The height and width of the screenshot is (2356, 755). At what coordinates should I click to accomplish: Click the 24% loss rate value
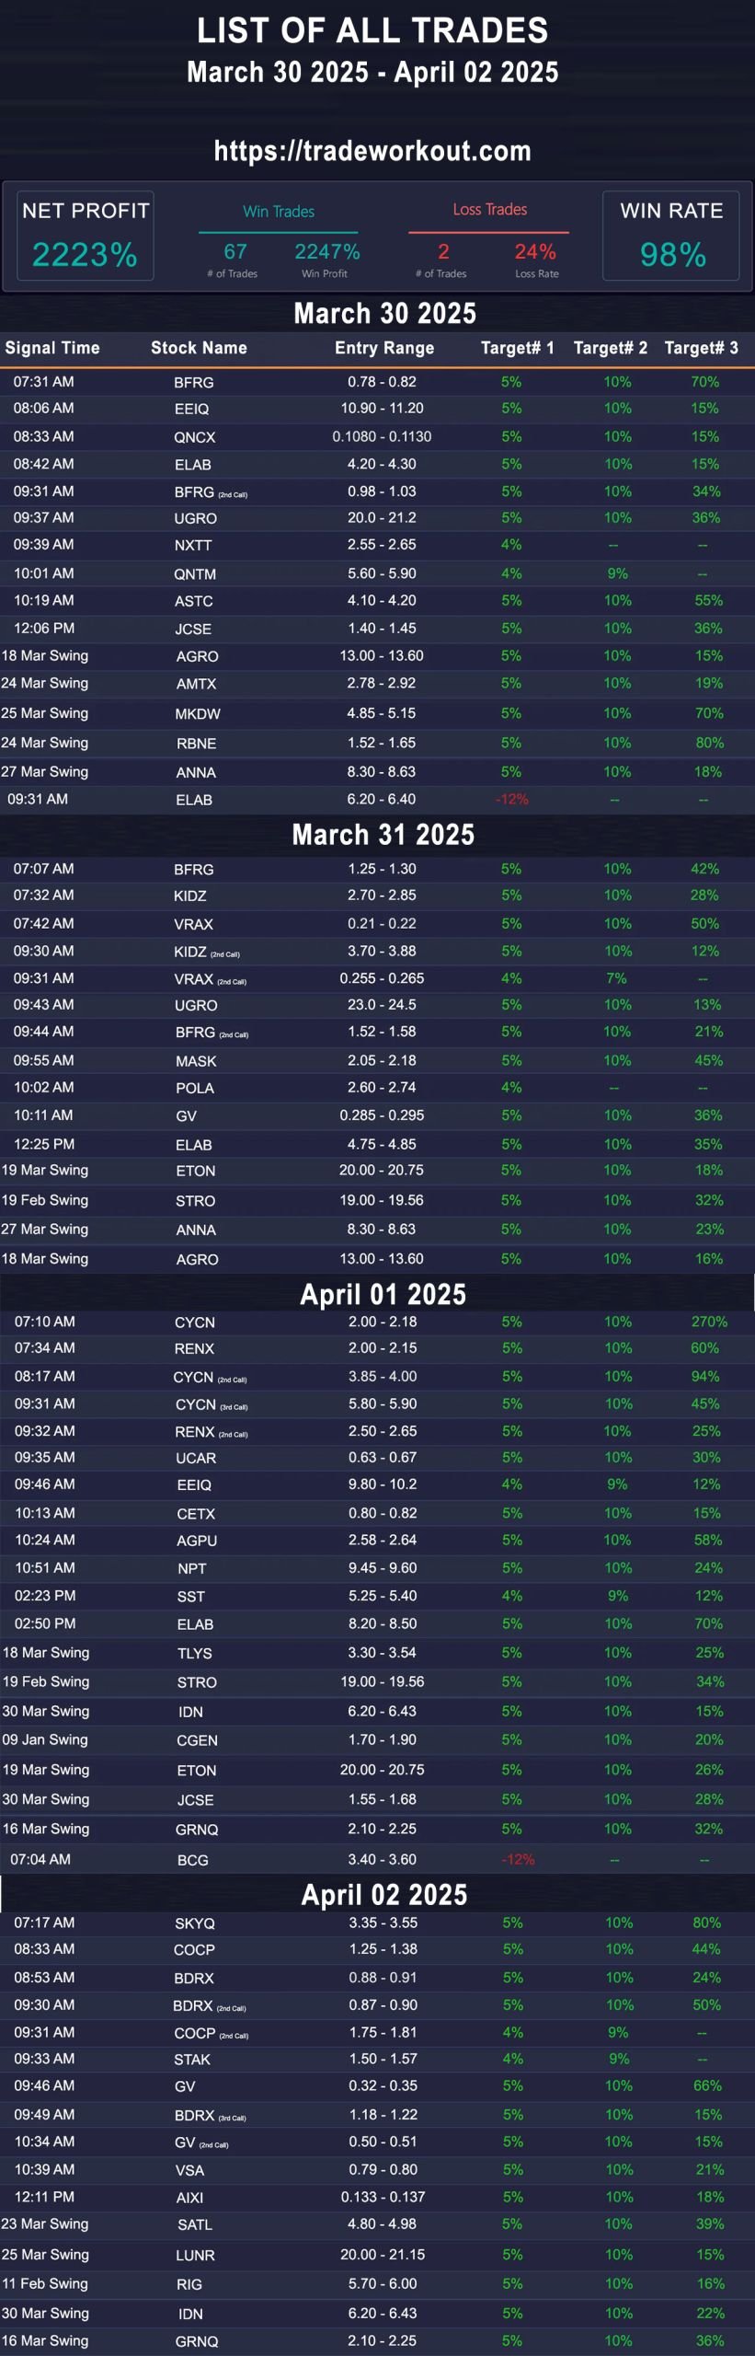535,251
